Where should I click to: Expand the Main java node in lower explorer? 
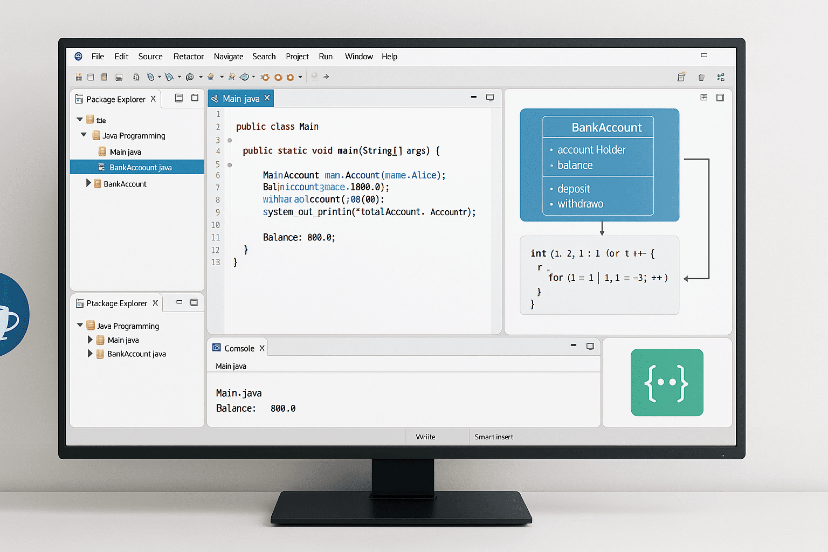[x=90, y=340]
